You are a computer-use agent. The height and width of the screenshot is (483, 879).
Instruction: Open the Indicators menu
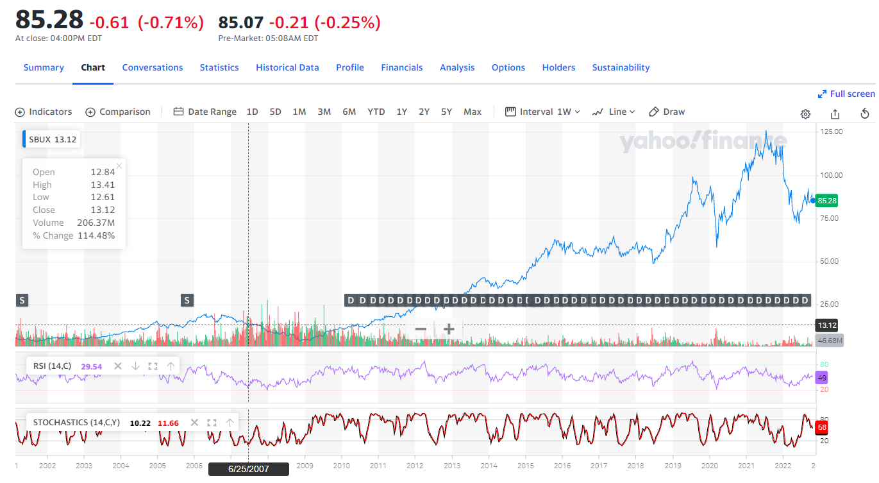(x=44, y=112)
